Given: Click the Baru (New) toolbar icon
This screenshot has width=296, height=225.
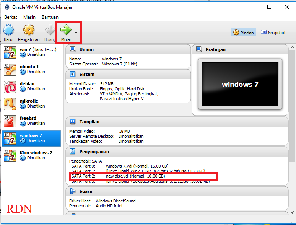Looking at the screenshot, I should (x=8, y=30).
